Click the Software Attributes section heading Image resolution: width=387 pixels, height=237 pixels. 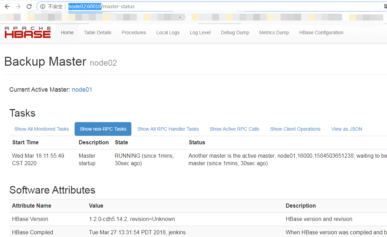pyautogui.click(x=52, y=190)
